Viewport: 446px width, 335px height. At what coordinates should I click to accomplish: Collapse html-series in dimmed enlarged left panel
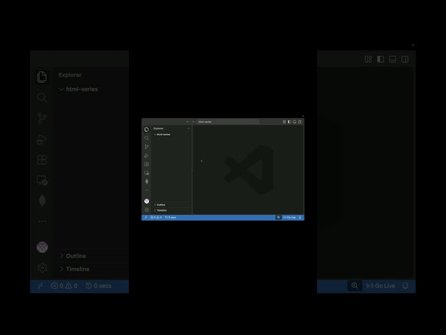79,89
